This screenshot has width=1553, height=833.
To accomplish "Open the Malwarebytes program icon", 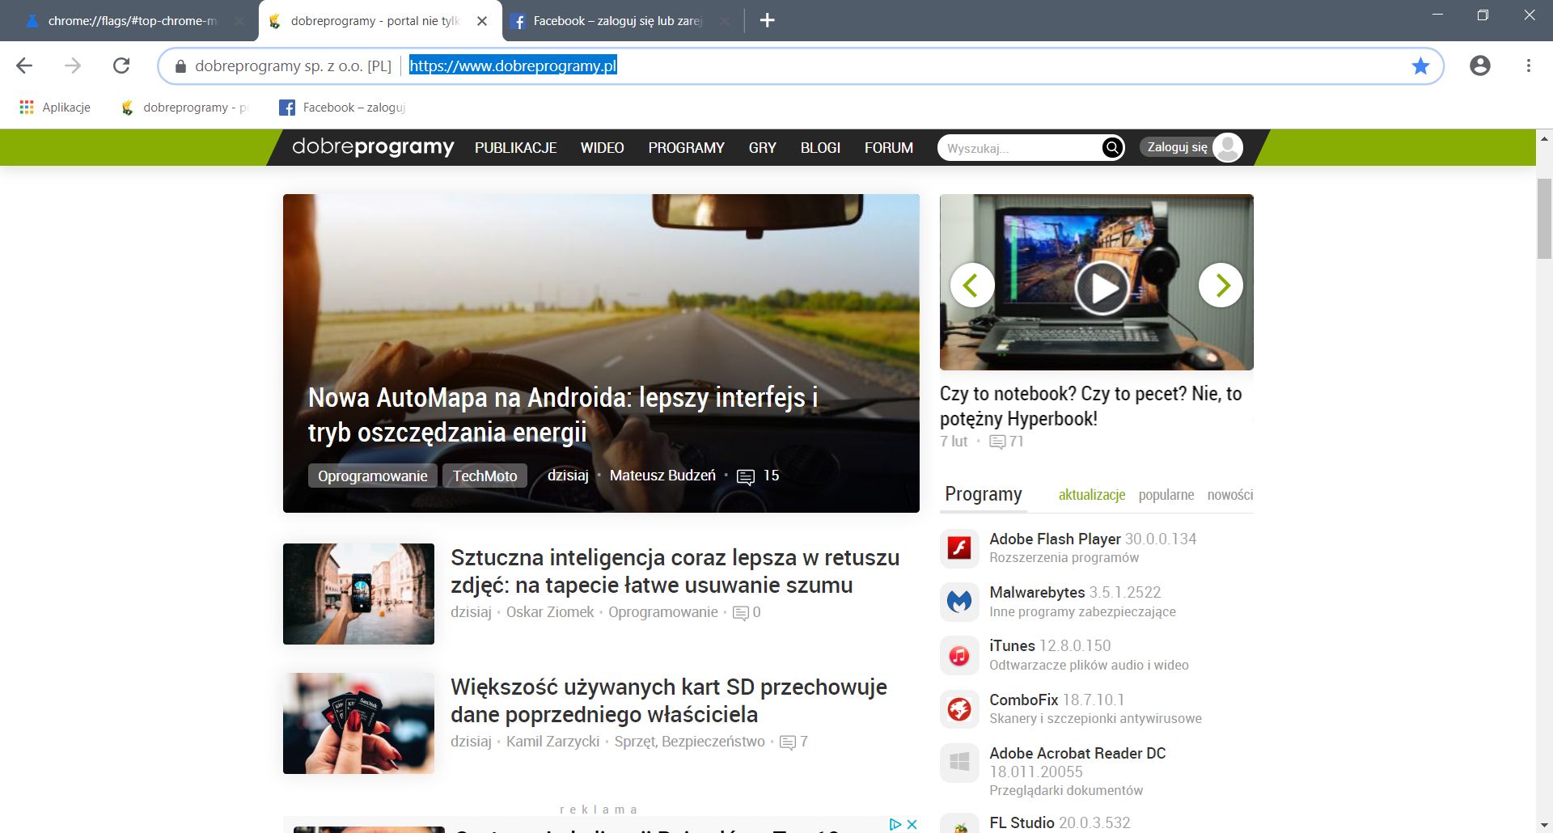I will pyautogui.click(x=959, y=601).
